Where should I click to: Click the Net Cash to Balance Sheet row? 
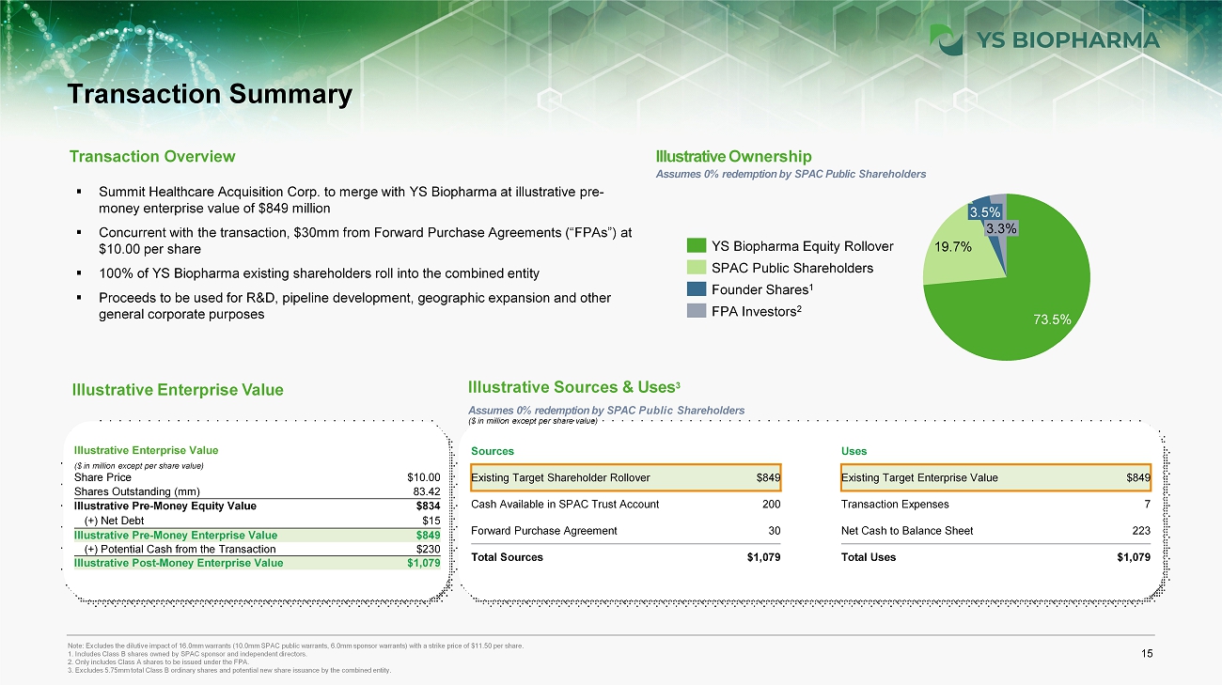coord(996,531)
